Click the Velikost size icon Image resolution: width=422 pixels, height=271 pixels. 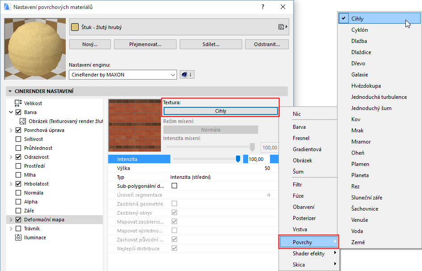(18, 103)
